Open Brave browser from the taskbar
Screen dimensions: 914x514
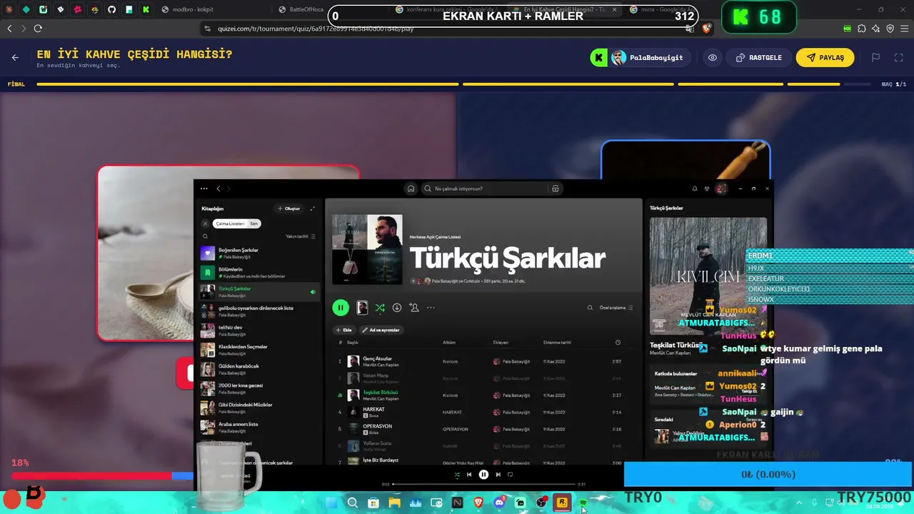pos(478,503)
